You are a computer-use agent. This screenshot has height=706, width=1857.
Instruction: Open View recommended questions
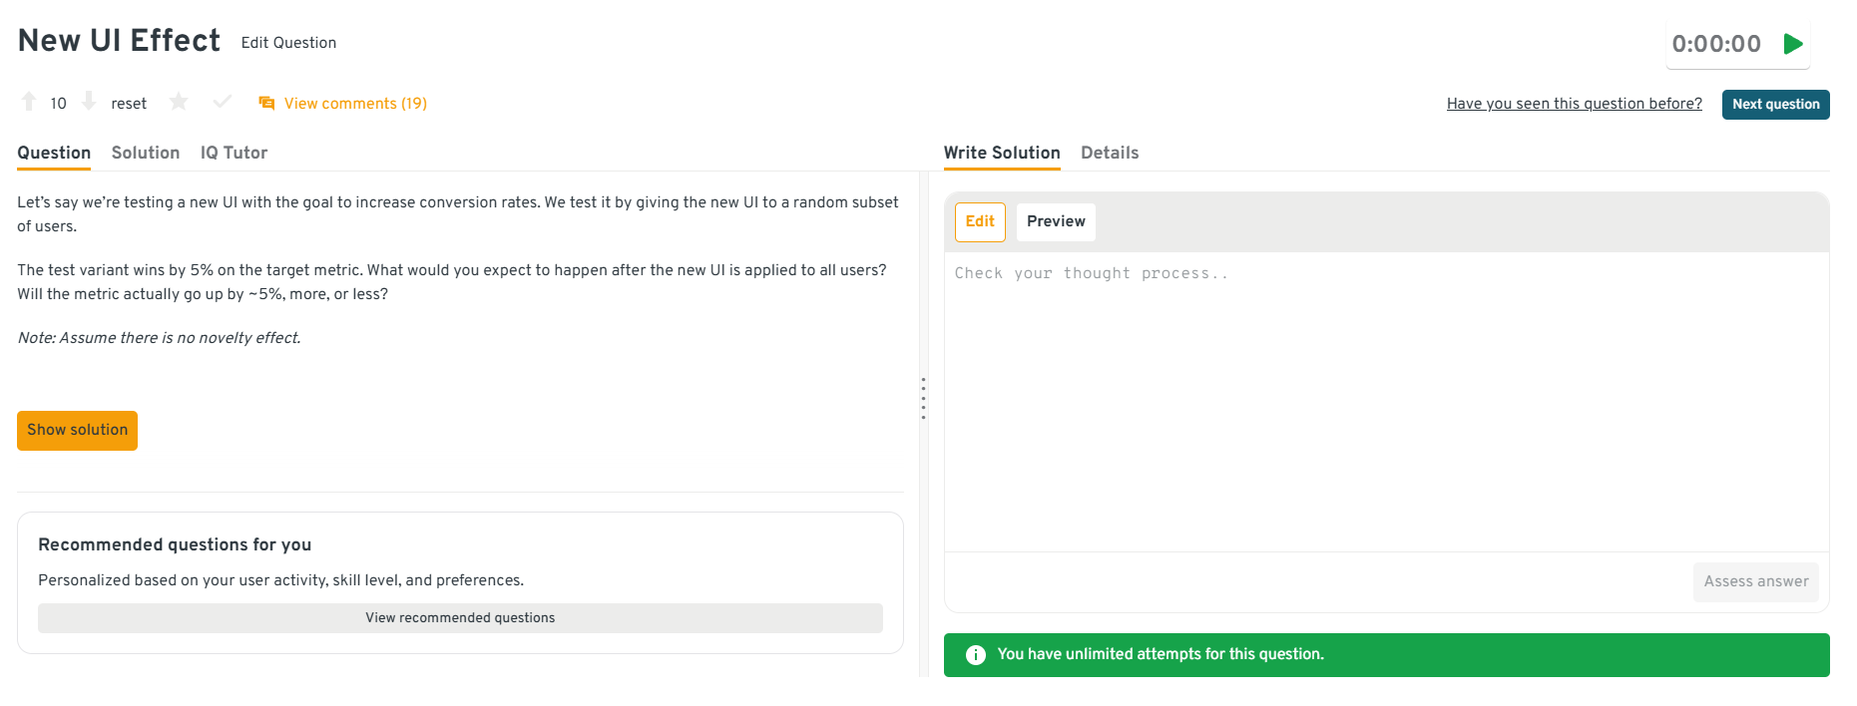pos(460,618)
